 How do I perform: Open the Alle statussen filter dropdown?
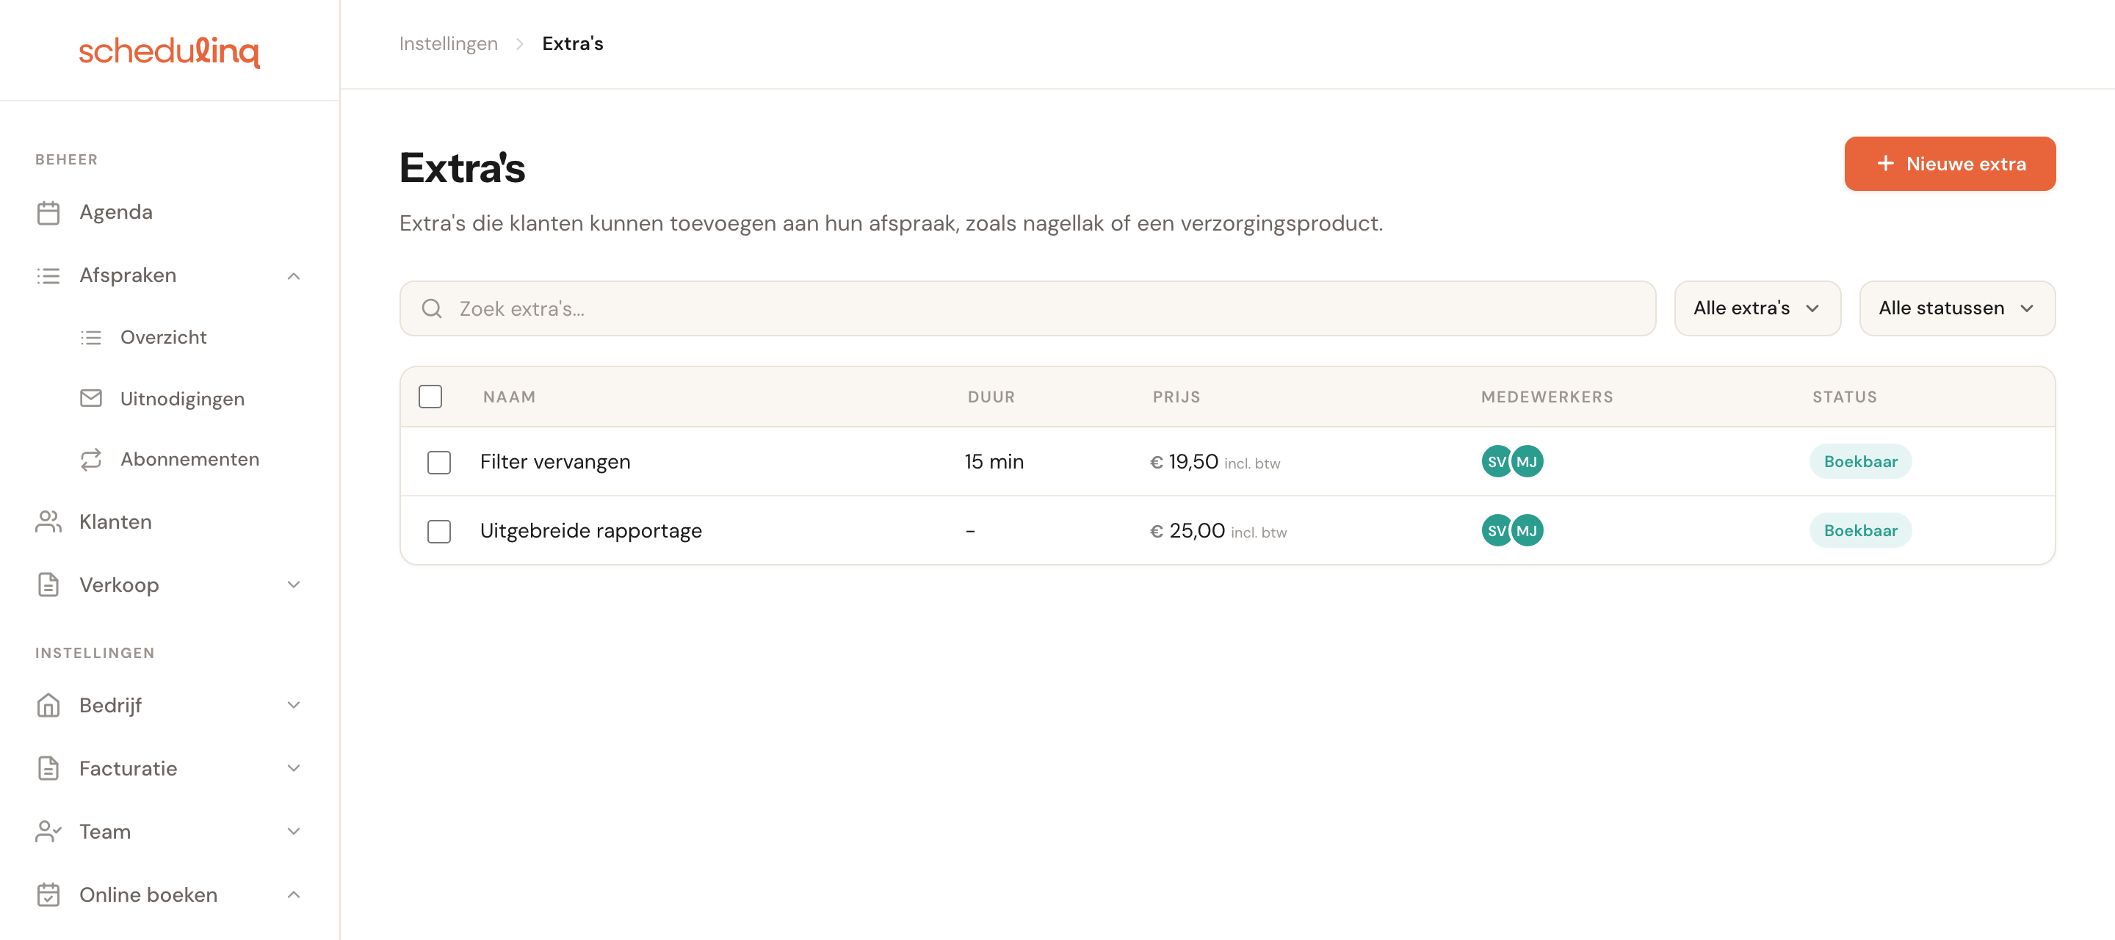pos(1957,308)
